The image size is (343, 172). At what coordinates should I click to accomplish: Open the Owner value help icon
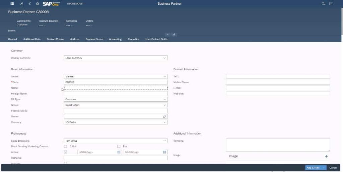[164, 116]
